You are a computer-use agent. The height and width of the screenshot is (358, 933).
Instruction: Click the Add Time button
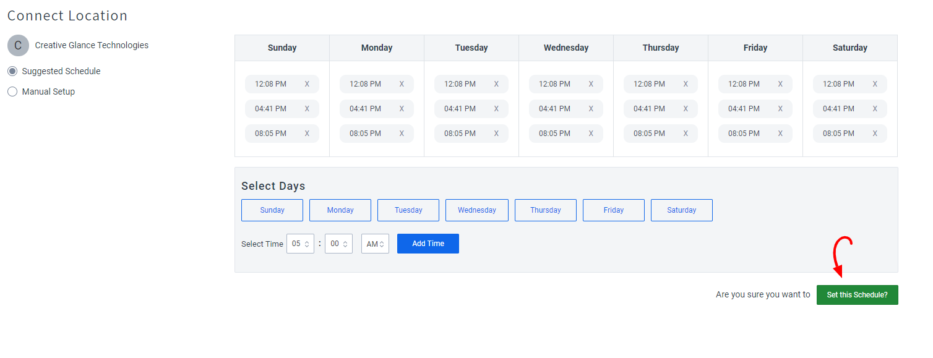tap(428, 243)
